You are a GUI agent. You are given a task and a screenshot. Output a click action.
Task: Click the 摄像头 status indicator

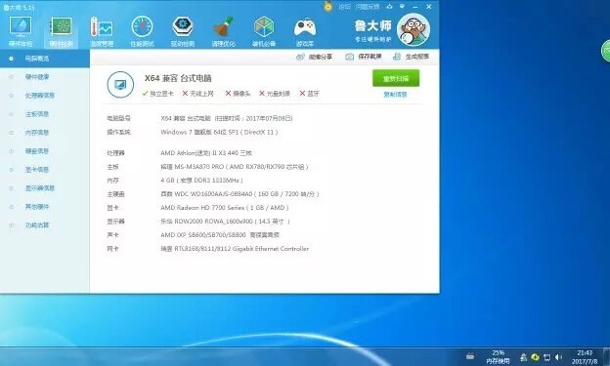click(238, 94)
